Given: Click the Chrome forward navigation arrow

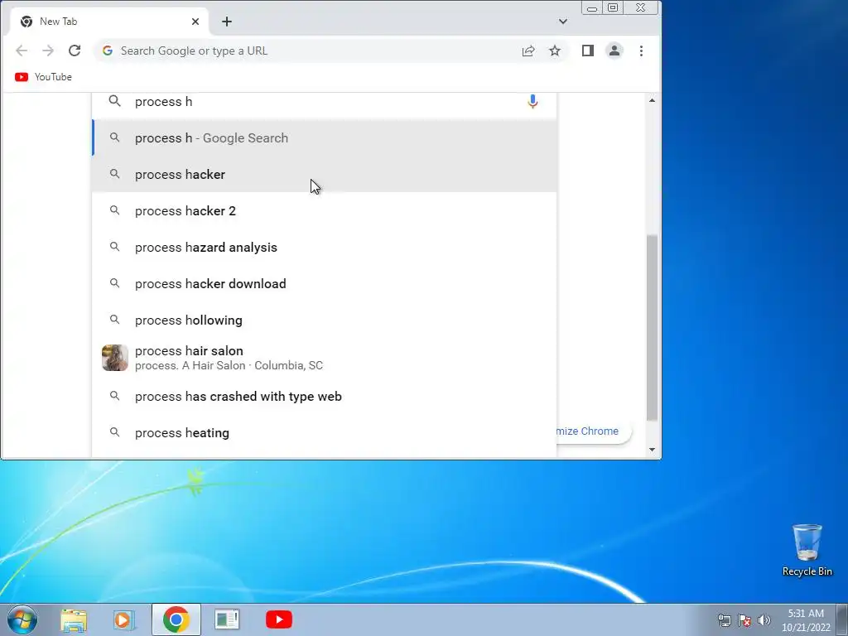Looking at the screenshot, I should pos(48,51).
